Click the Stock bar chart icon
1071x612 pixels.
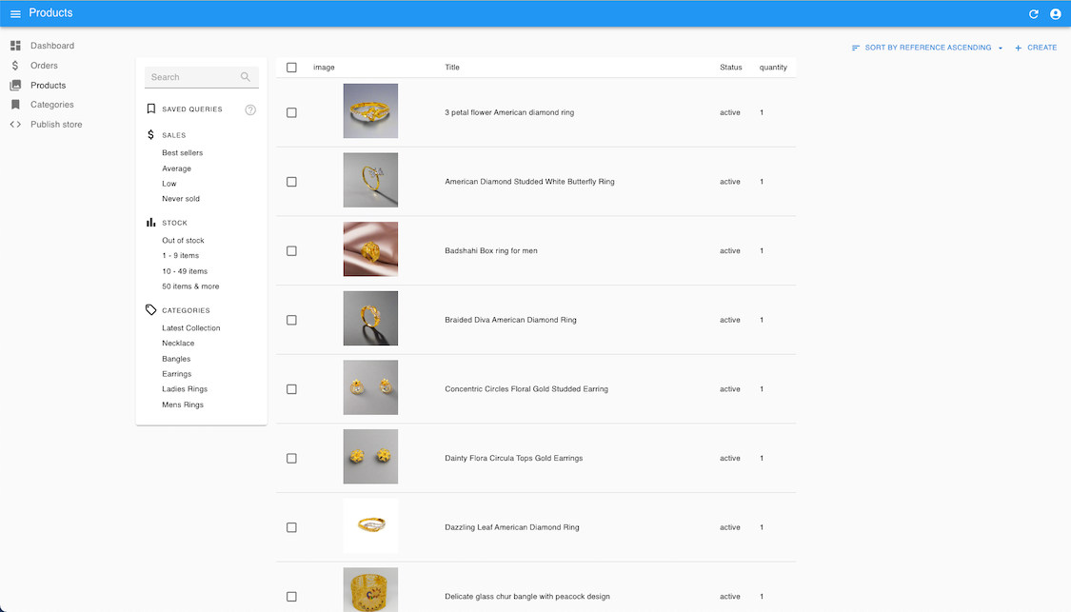tap(151, 223)
